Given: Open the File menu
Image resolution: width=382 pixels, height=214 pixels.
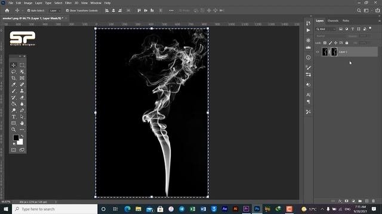Looking at the screenshot, I should 11,3.
